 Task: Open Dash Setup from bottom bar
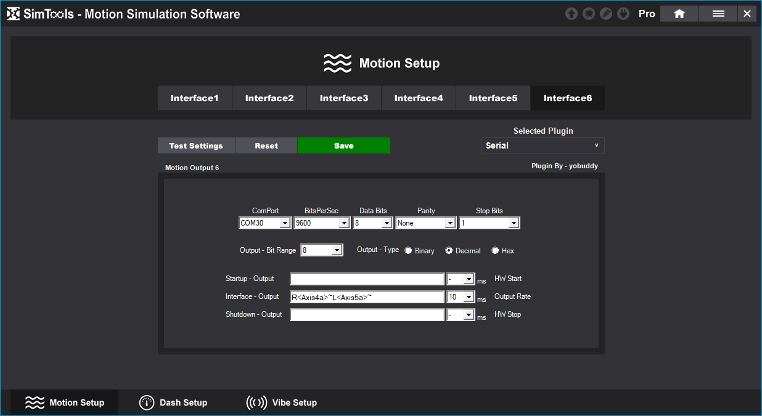(173, 402)
